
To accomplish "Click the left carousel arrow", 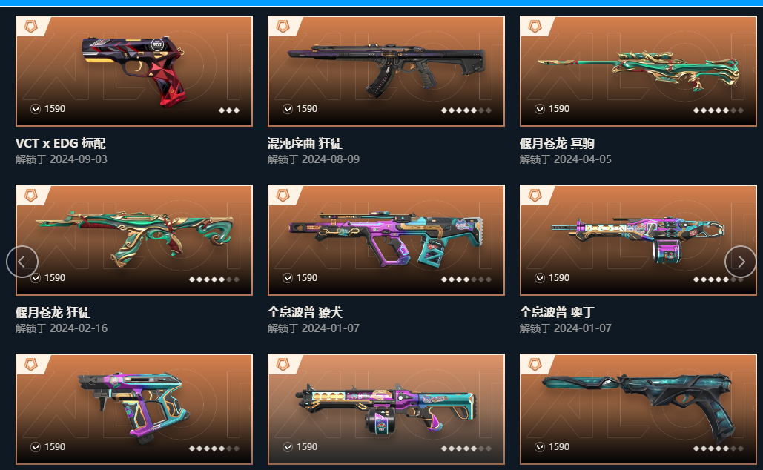I will pos(22,262).
